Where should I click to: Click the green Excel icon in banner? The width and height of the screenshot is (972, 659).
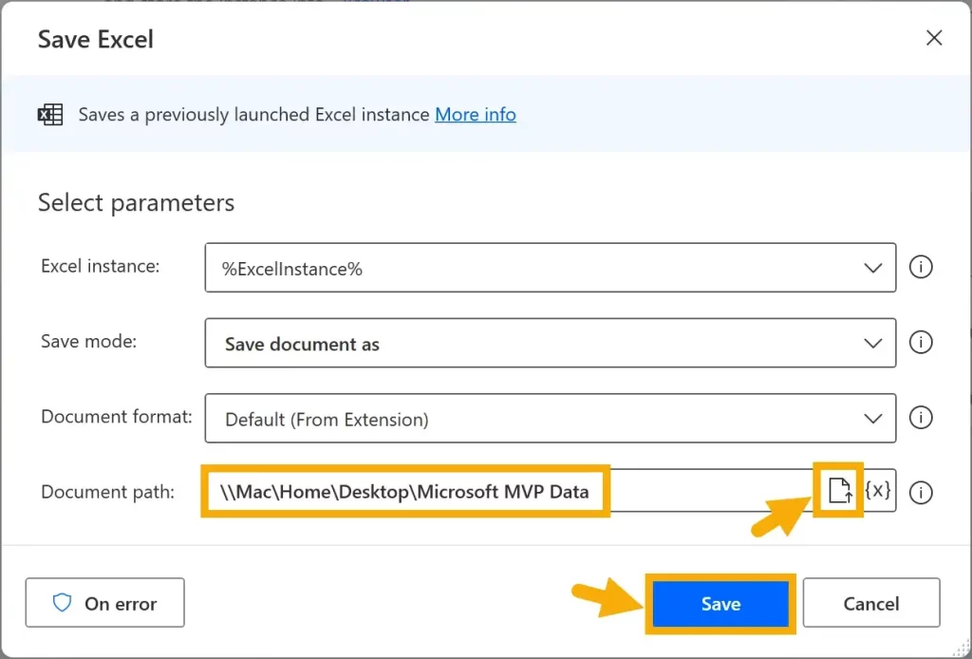tap(49, 115)
